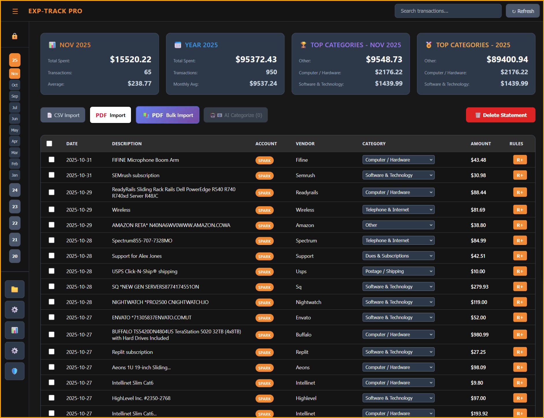Open the Replit subscription category dropdown
544x418 pixels.
point(398,352)
